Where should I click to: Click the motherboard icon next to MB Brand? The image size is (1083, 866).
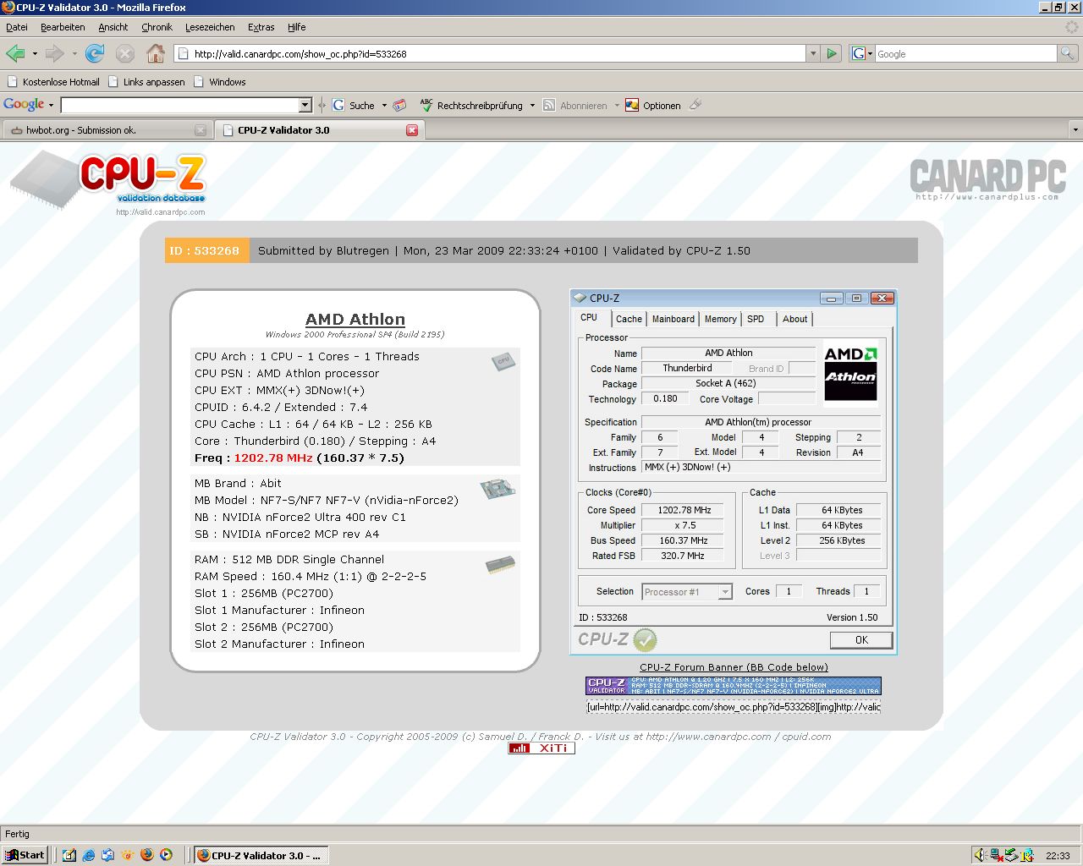click(499, 489)
